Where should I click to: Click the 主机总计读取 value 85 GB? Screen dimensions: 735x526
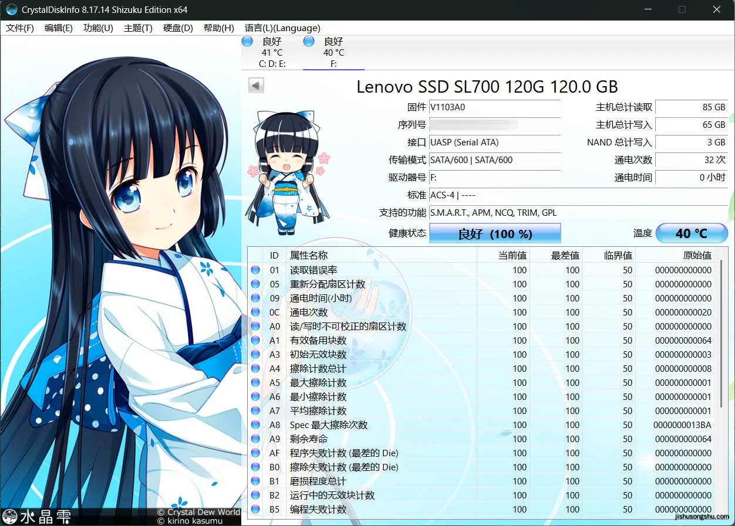pyautogui.click(x=692, y=107)
